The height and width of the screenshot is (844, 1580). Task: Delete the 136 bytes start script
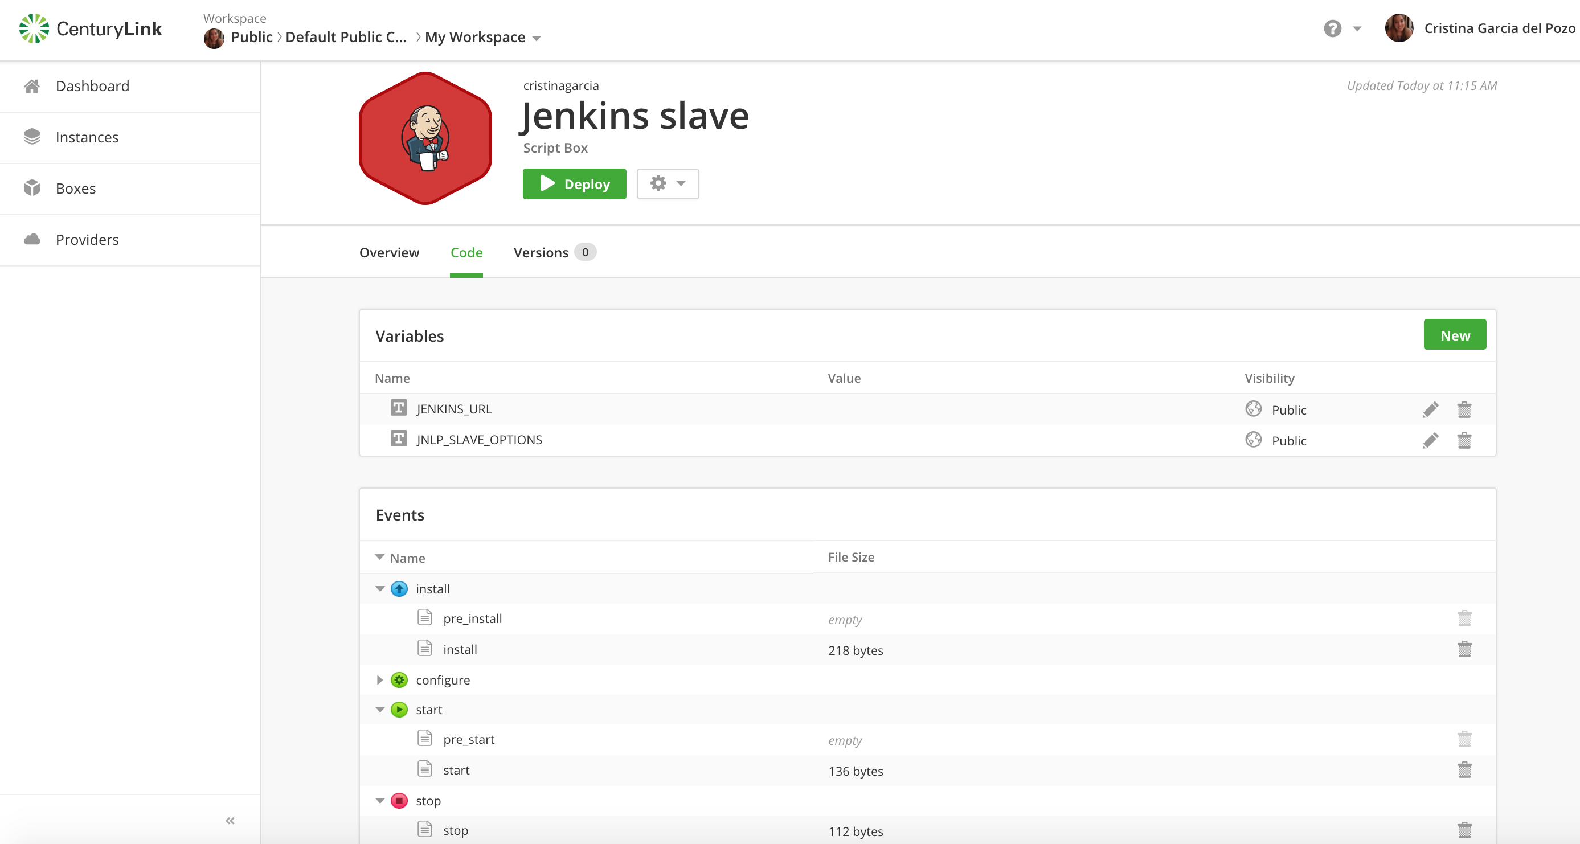tap(1464, 770)
